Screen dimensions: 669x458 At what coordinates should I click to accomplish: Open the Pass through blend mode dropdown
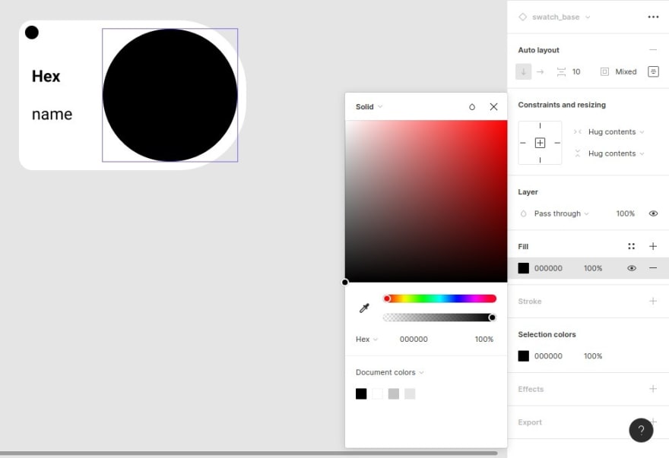[561, 213]
